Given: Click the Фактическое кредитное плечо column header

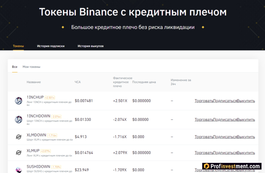Looking at the screenshot, I should click(122, 82).
